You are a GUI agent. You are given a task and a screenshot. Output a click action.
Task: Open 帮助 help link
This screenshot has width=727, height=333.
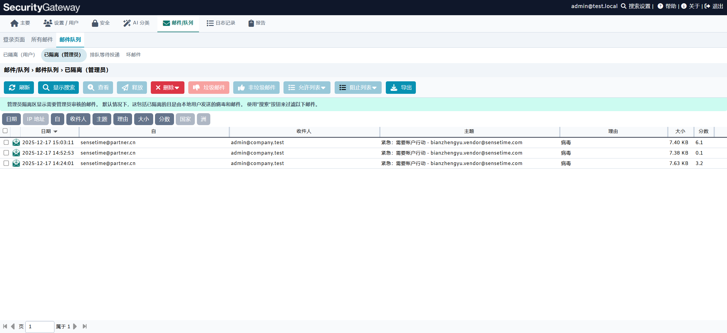pyautogui.click(x=667, y=6)
